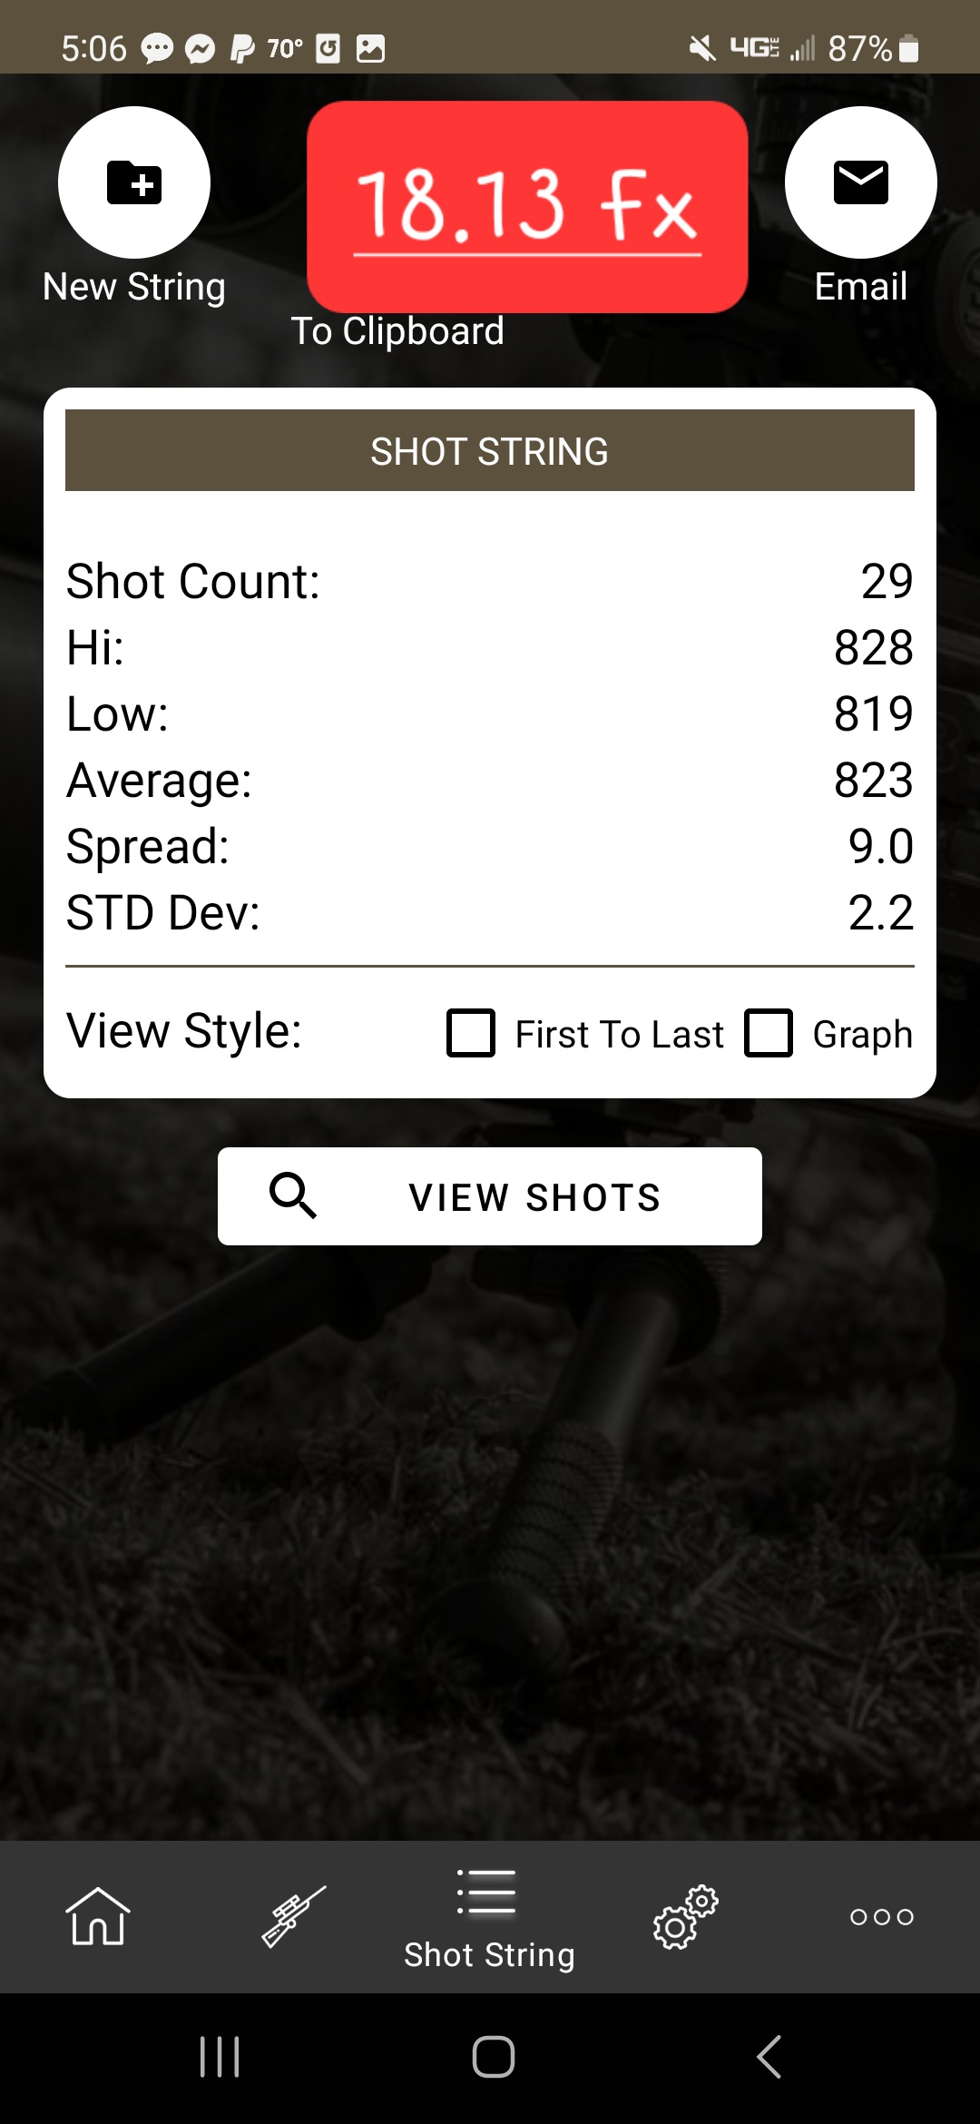This screenshot has height=2124, width=980.
Task: Tap the SHOT STRING header bar
Action: click(x=490, y=450)
